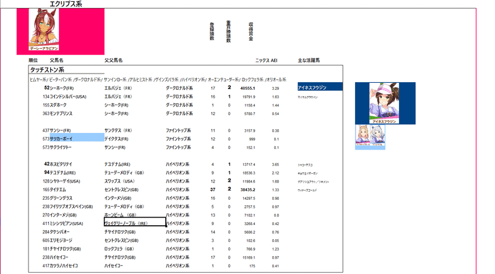The height and width of the screenshot is (274, 495).
Task: Click the highlighted サッカーボーイ cell
Action: [x=77, y=139]
